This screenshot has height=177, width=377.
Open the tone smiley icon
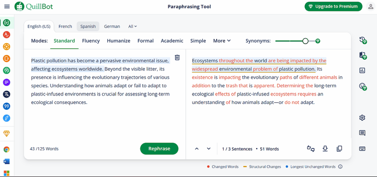click(x=362, y=86)
